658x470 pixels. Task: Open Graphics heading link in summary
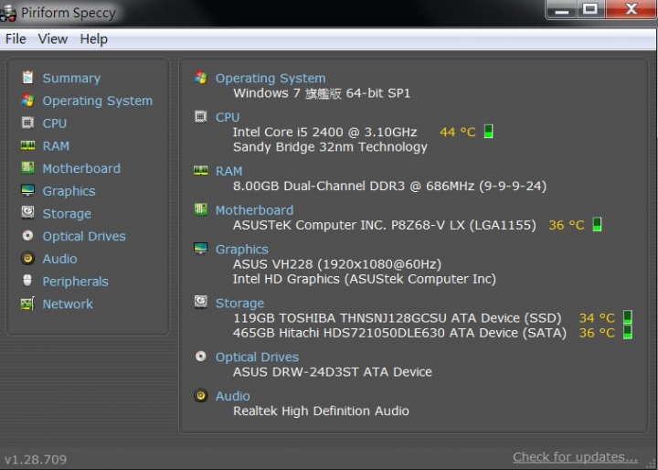pos(241,250)
